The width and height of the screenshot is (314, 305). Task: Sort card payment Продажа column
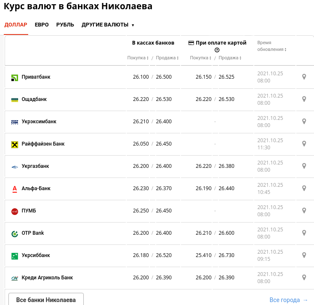[x=230, y=58]
